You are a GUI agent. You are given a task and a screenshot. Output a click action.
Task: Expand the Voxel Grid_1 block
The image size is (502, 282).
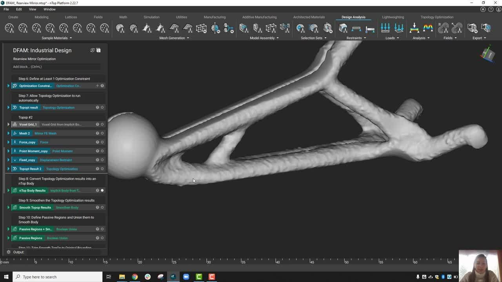[x=8, y=125]
